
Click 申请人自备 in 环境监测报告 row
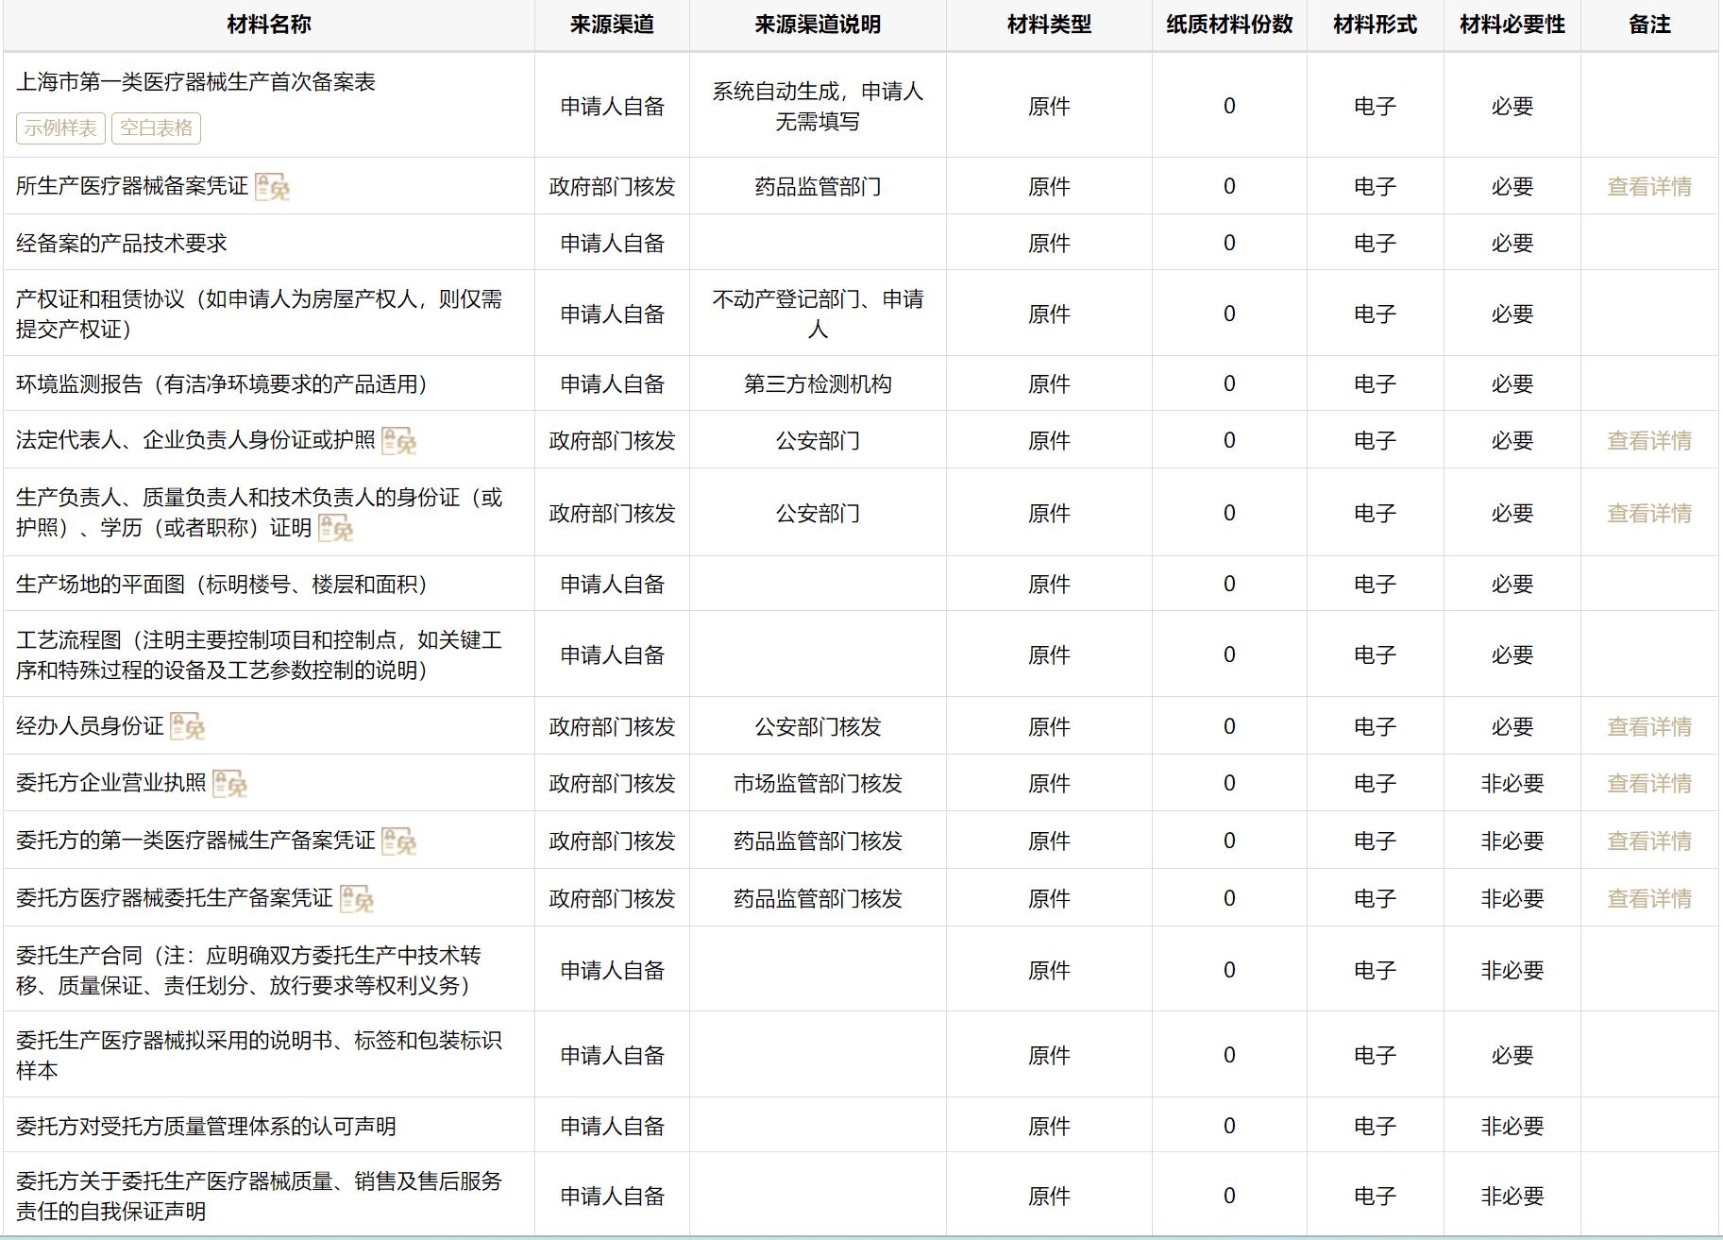pyautogui.click(x=612, y=384)
